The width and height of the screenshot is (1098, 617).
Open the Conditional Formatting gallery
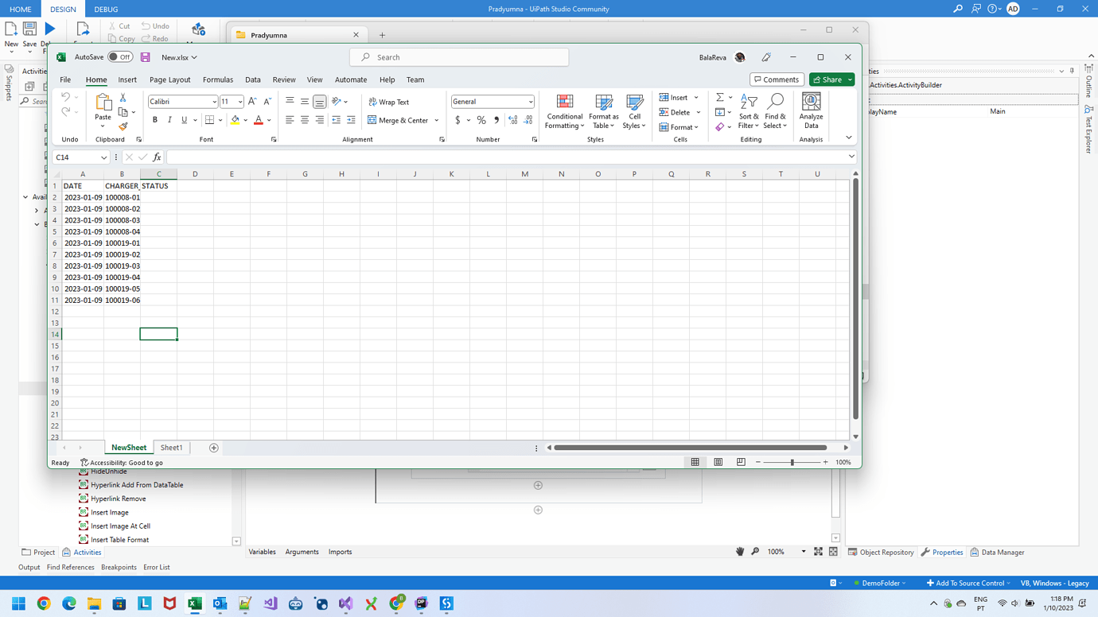[x=564, y=111]
